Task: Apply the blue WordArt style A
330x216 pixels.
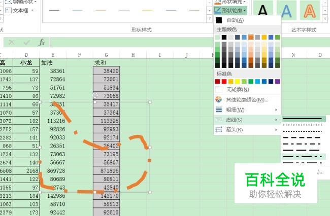Action: [286, 10]
